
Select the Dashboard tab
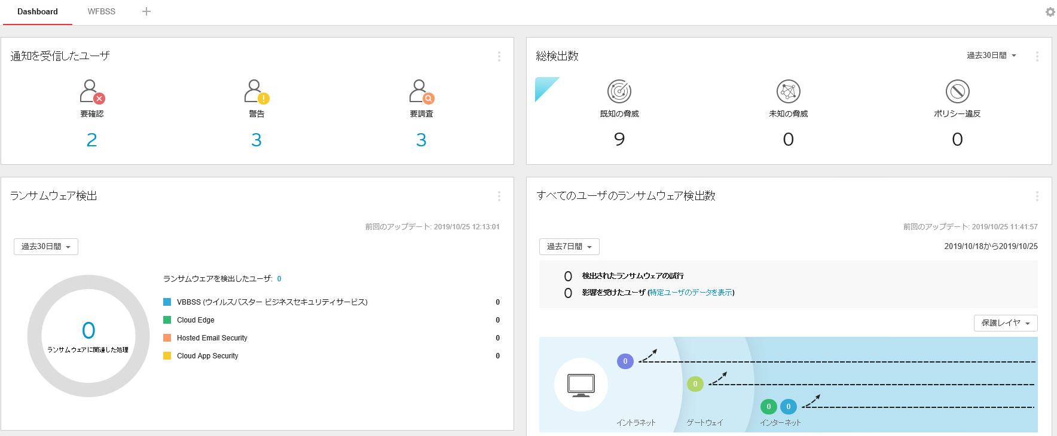pyautogui.click(x=38, y=11)
